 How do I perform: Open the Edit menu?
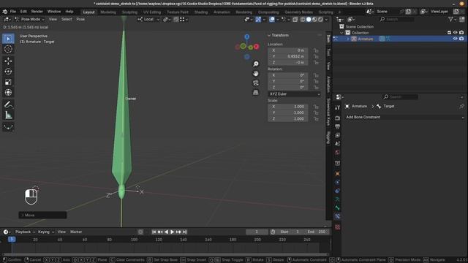coord(23,12)
